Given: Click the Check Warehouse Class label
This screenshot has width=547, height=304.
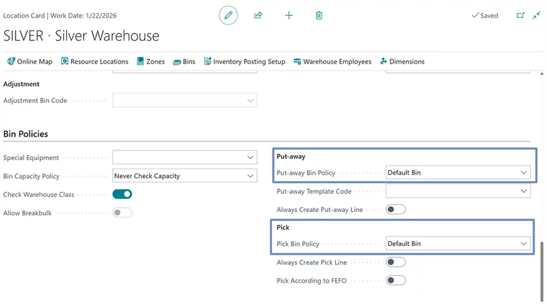Looking at the screenshot, I should 38,194.
